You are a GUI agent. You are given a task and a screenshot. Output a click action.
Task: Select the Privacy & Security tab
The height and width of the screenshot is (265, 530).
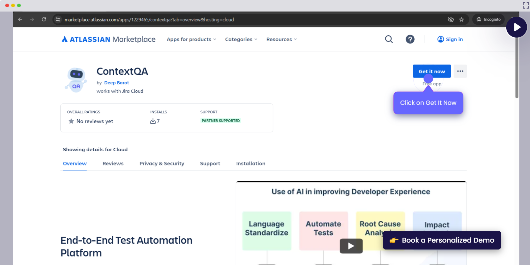tap(162, 163)
